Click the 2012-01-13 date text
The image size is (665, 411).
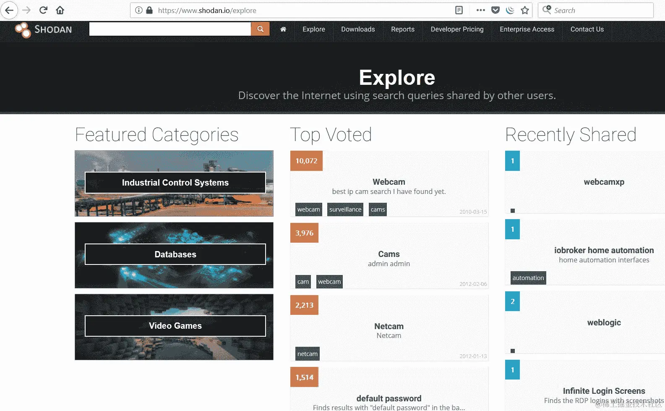pyautogui.click(x=473, y=356)
